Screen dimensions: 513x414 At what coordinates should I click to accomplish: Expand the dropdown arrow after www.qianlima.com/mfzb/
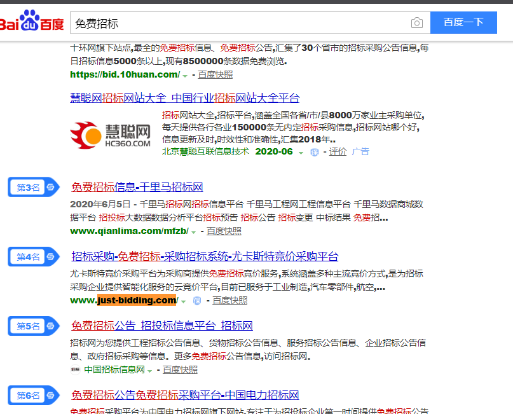193,232
